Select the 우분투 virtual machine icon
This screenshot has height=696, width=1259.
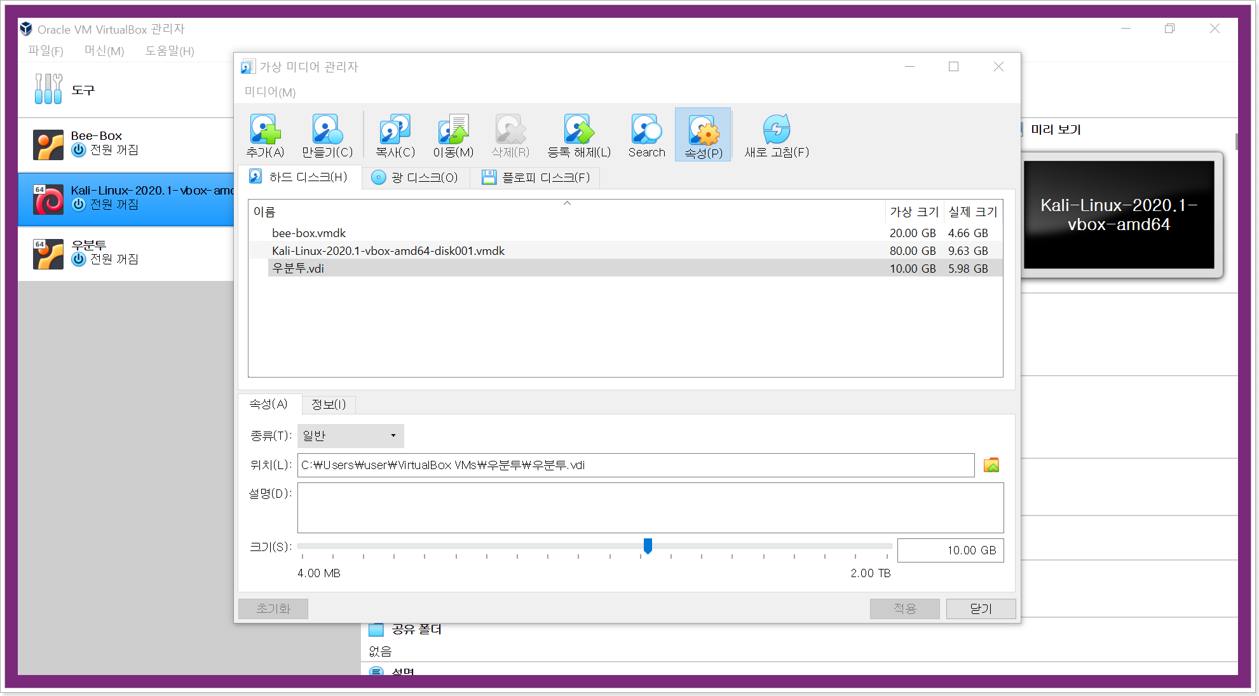coord(48,254)
